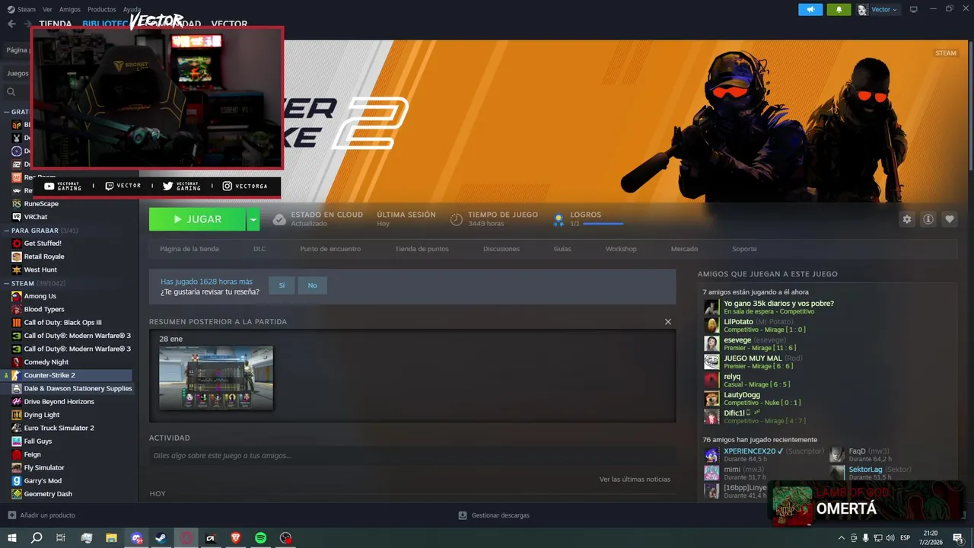
Task: Open File Explorer from the taskbar
Action: pyautogui.click(x=111, y=538)
